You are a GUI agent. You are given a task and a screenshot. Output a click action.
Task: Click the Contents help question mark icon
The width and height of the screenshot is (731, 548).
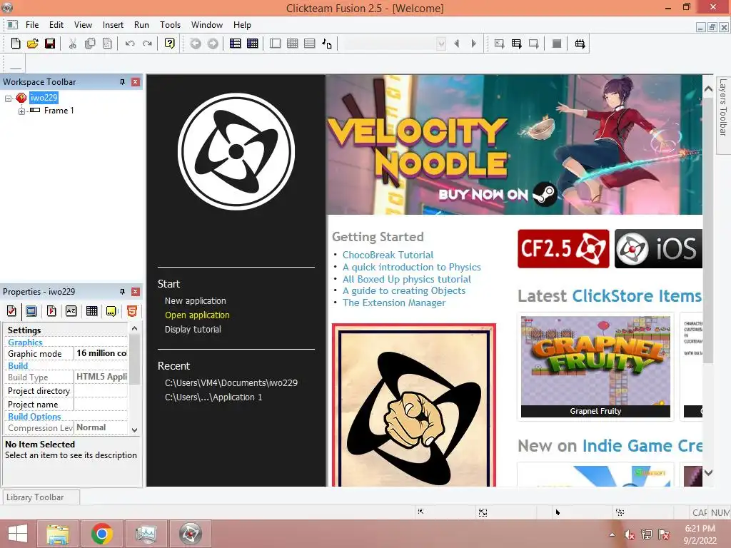click(170, 44)
